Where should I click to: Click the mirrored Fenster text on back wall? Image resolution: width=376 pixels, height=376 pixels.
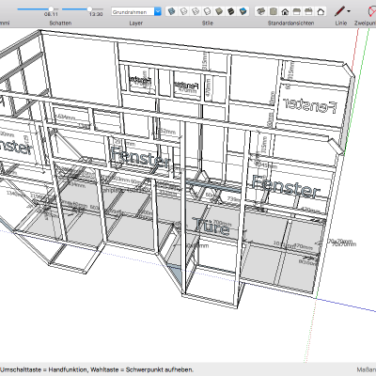(310, 106)
